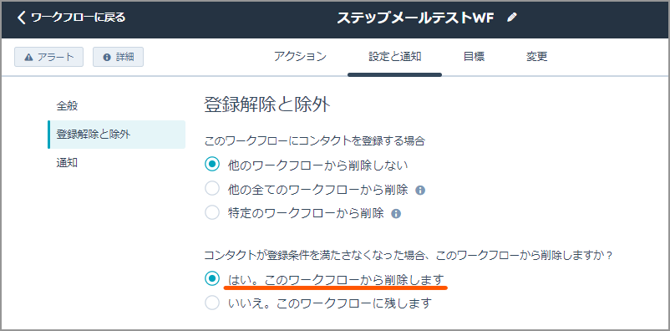Select 他のワークフローから削除しない radio option
The width and height of the screenshot is (670, 331).
[212, 164]
